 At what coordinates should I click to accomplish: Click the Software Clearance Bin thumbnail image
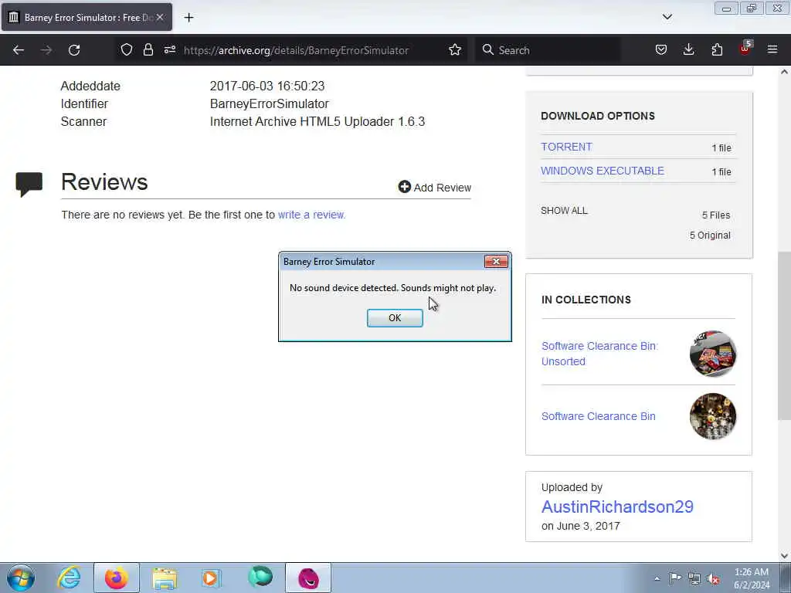712,416
